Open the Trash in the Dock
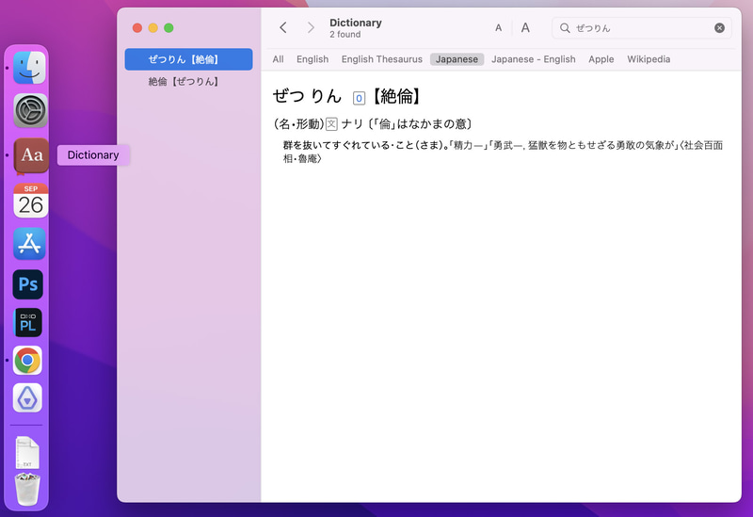 click(x=27, y=489)
